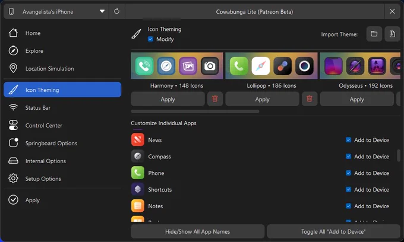Click the Springboard Options badge icon

(x=13, y=143)
